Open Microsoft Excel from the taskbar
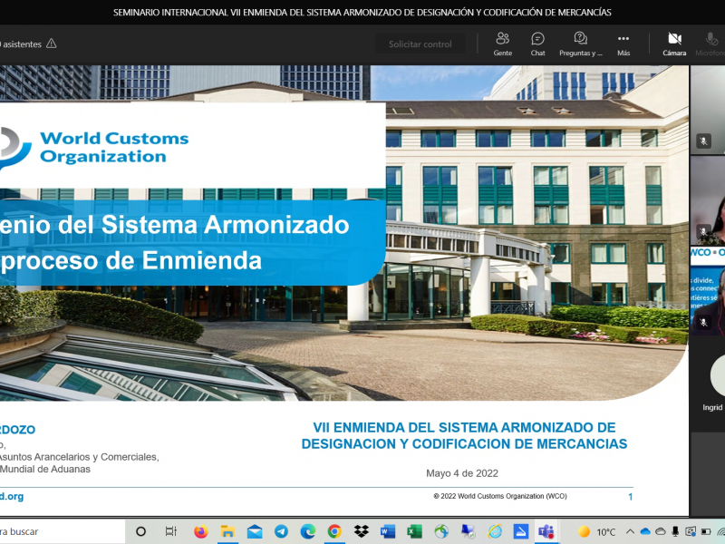The width and height of the screenshot is (725, 544). click(415, 531)
